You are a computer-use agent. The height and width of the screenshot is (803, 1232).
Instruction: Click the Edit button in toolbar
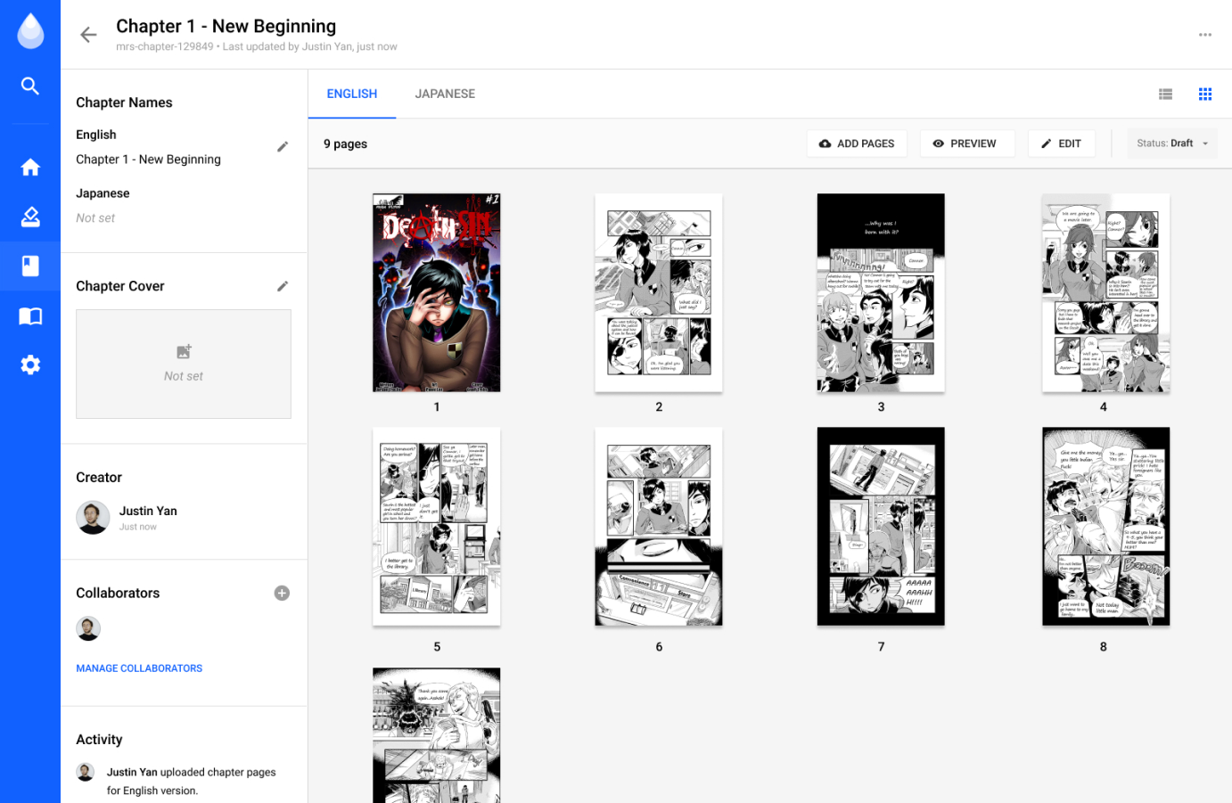(x=1062, y=143)
